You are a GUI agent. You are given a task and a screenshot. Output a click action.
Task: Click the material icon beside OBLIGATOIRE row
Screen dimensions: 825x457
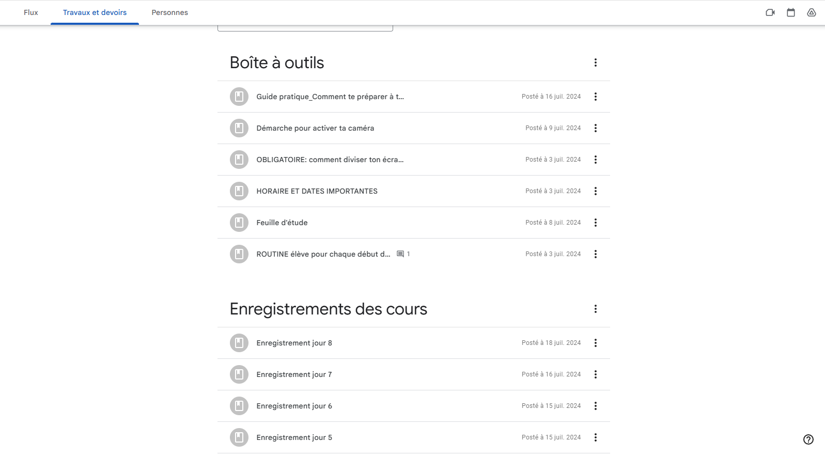[239, 160]
